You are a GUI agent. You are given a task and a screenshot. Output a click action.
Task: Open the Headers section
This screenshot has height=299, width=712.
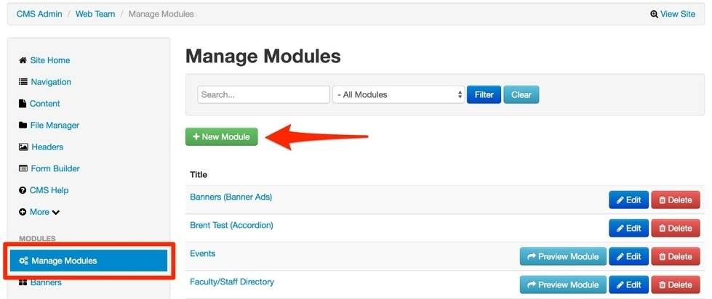47,147
